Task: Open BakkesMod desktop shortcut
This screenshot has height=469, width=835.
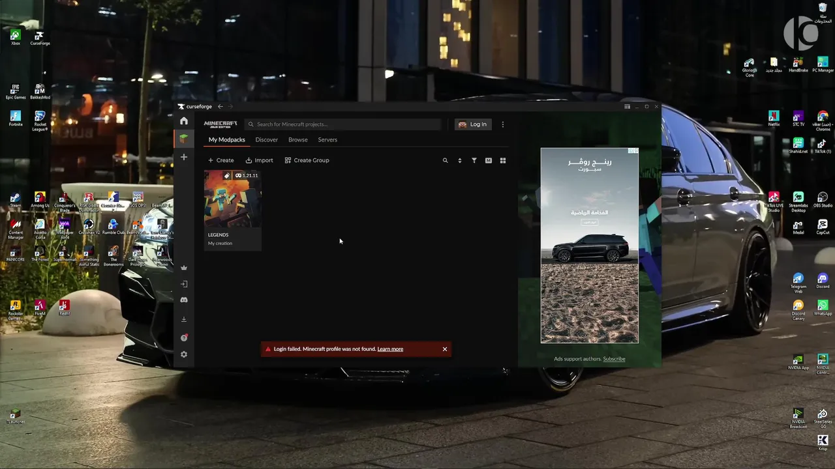Action: point(40,92)
